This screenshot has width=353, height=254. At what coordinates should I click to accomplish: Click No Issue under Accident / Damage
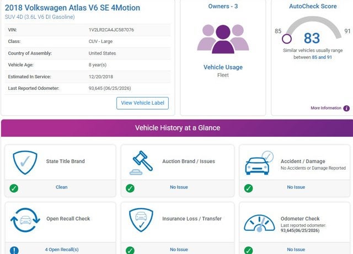(296, 187)
